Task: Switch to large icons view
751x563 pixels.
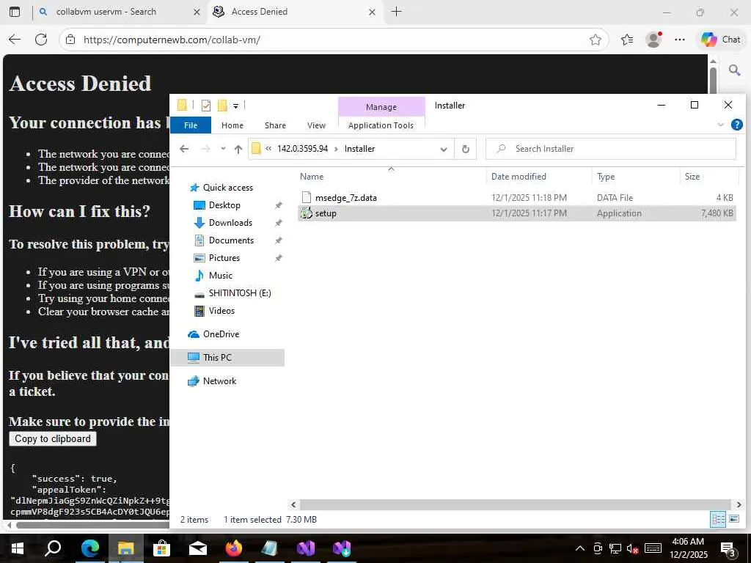Action: pos(733,520)
